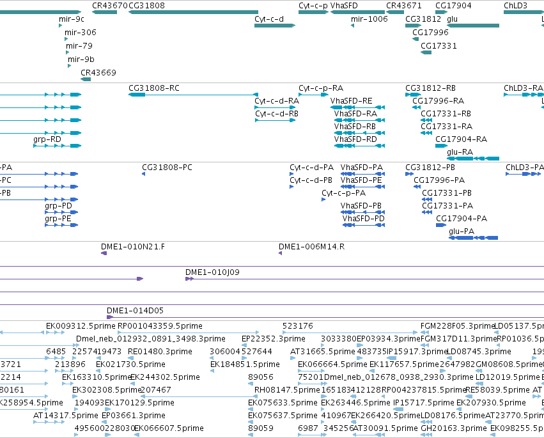This screenshot has height=438, width=544.
Task: Select the VhaSFD-RE transcript
Action: [357, 107]
